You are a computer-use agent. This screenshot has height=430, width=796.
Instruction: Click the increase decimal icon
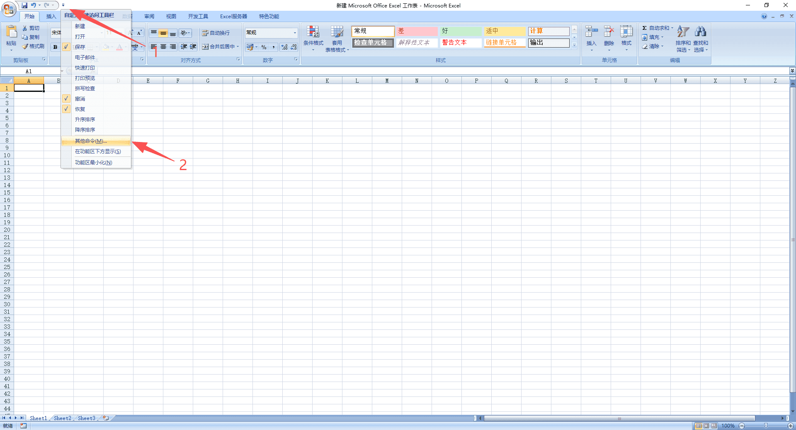tap(284, 47)
